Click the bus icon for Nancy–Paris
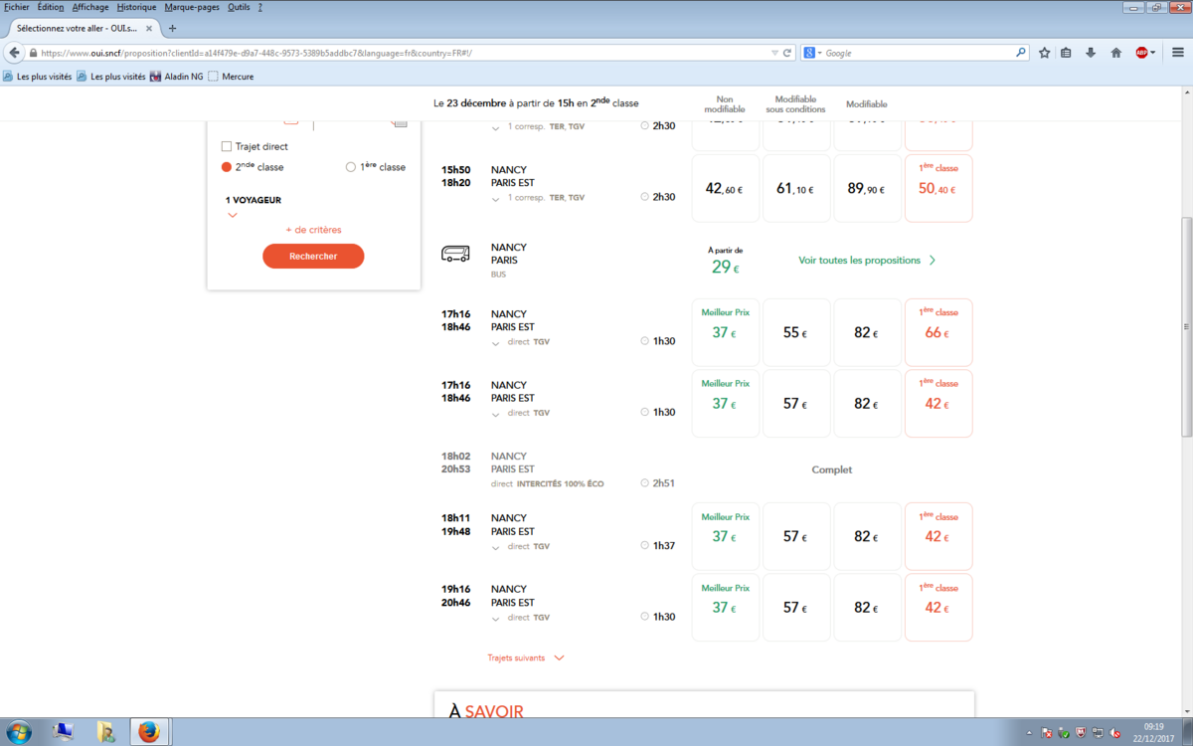 [455, 255]
